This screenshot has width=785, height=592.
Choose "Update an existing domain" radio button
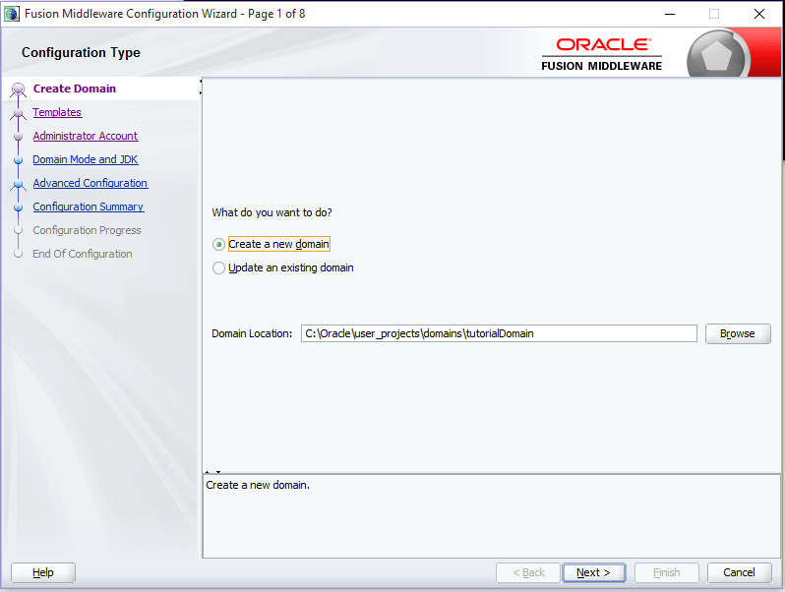[219, 267]
